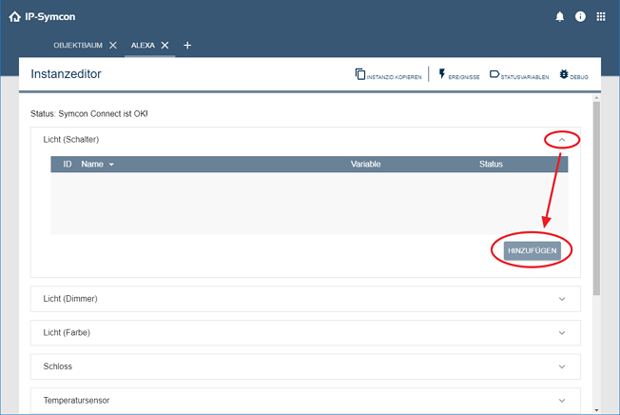This screenshot has width=620, height=415.
Task: Open Statusvariablen tag icon
Action: point(494,74)
